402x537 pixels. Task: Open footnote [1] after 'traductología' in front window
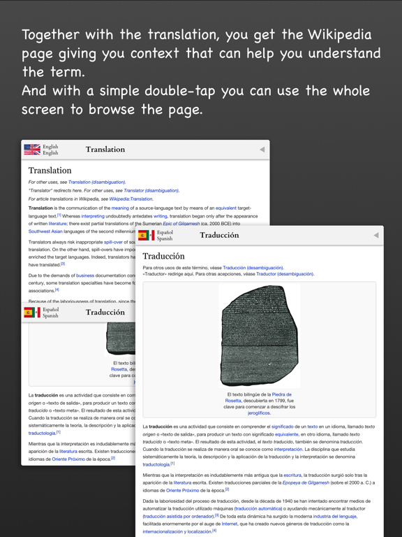[x=172, y=464]
